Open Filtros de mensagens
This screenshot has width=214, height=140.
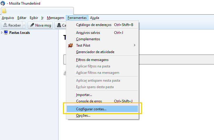point(102,60)
